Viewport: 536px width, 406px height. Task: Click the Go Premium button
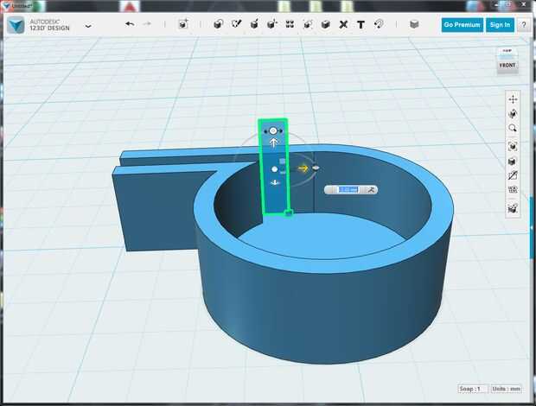coord(462,25)
